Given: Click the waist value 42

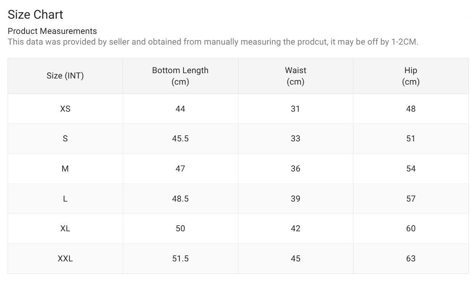Looking at the screenshot, I should click(x=296, y=229).
